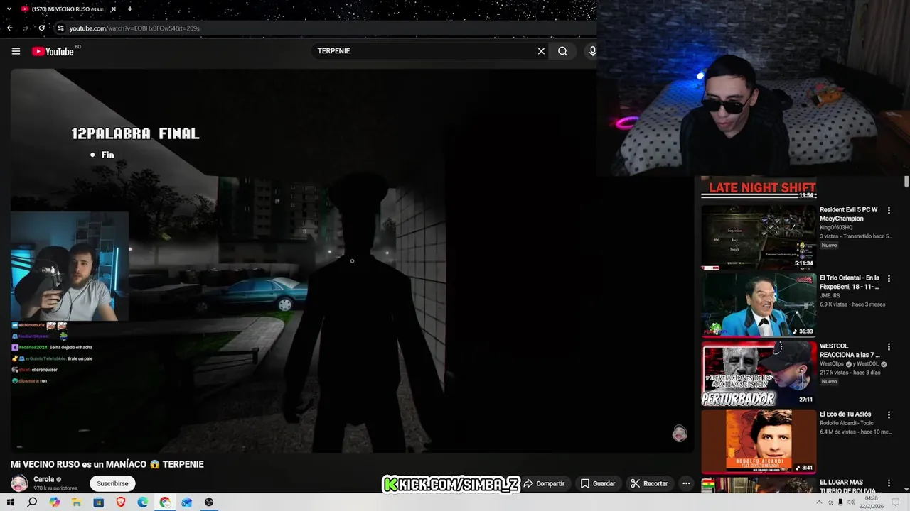This screenshot has width=910, height=511.
Task: Switch to Chrome in the taskbar
Action: click(x=165, y=502)
